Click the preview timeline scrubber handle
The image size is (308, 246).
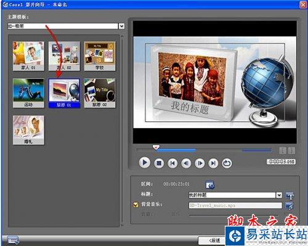pos(156,147)
